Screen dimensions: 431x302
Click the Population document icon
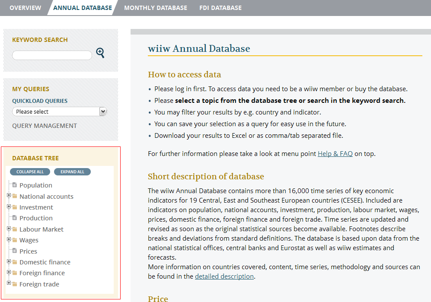click(x=14, y=185)
